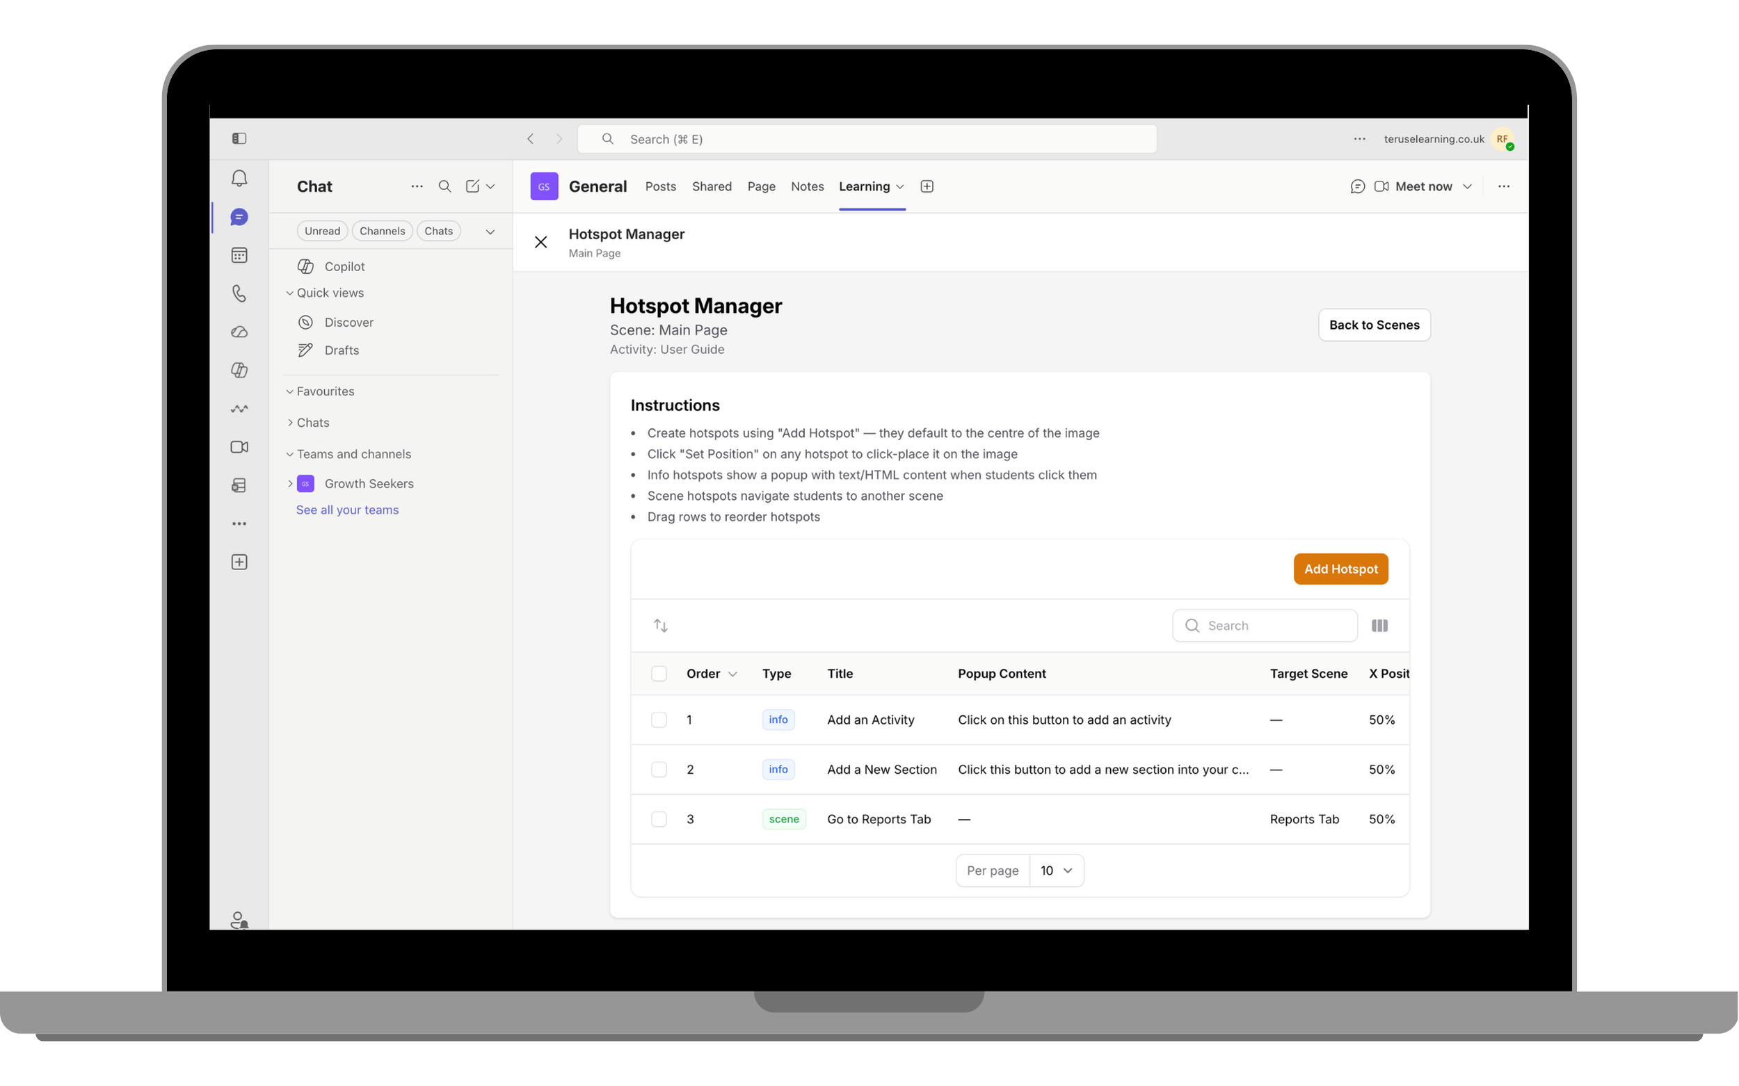1739x1086 pixels.
Task: Switch to Notes tab
Action: tap(807, 186)
